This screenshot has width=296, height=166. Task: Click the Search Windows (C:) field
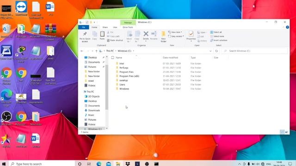click(x=255, y=51)
